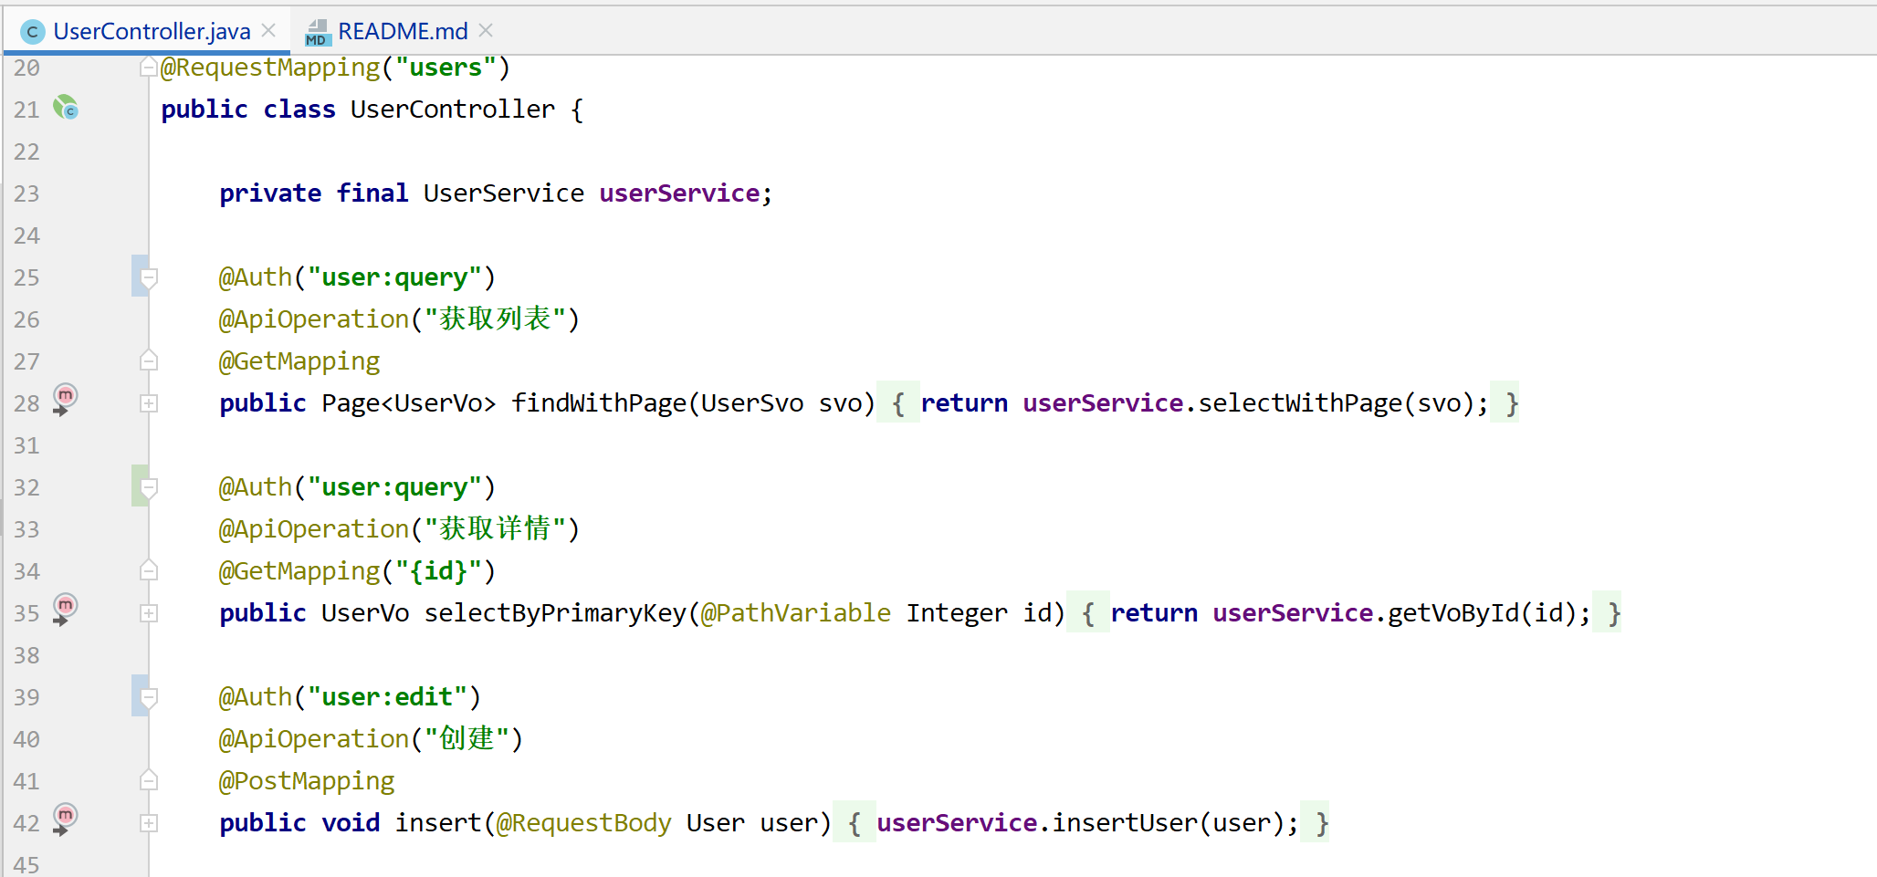1877x877 pixels.
Task: Click the insert method name on line 42
Action: click(x=438, y=823)
